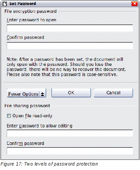This screenshot has width=140, height=170.
Task: Click the 'Open file read-only' label text
Action: pos(32,116)
